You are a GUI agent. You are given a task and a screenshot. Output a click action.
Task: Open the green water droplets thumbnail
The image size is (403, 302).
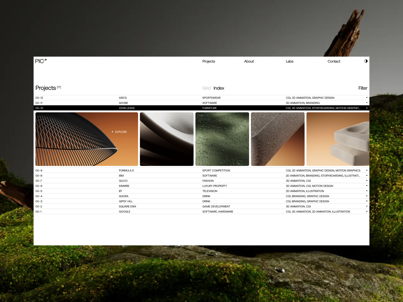point(222,139)
